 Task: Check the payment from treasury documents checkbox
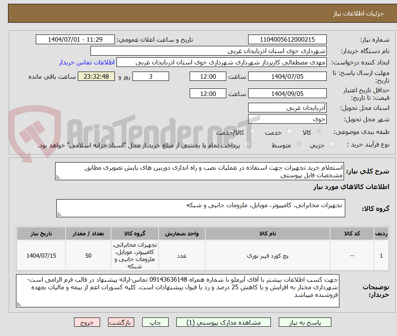(x=248, y=143)
